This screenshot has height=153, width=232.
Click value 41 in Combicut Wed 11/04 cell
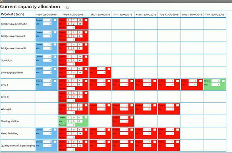point(80,60)
